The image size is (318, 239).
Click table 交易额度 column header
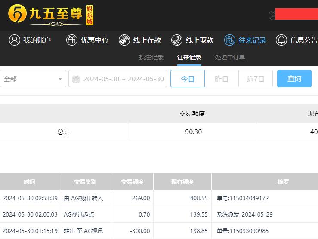(x=133, y=182)
